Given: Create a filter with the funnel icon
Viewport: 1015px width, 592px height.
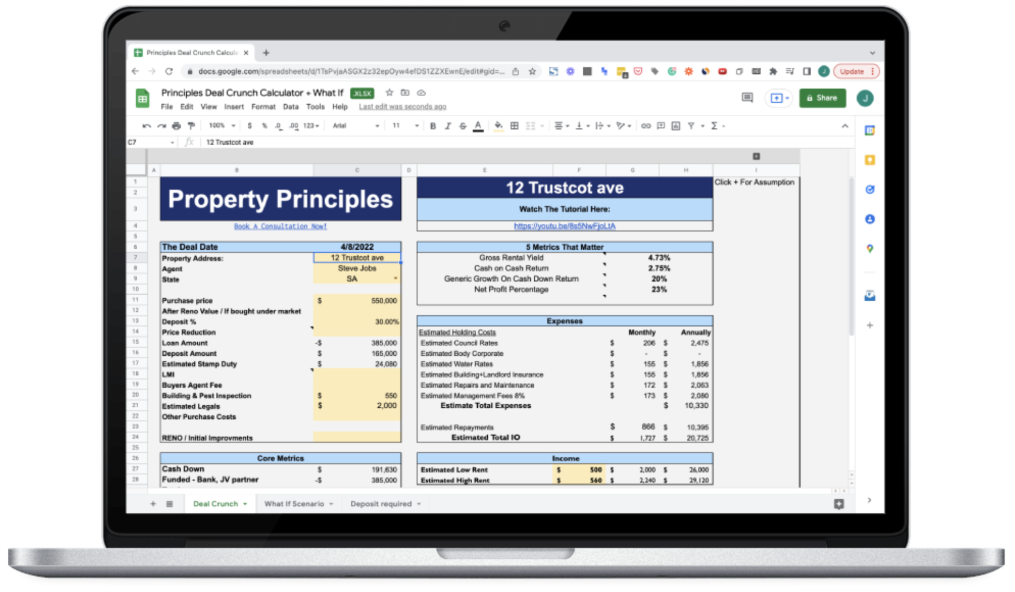Looking at the screenshot, I should pos(690,125).
